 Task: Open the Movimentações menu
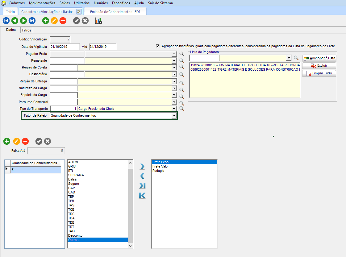point(42,3)
